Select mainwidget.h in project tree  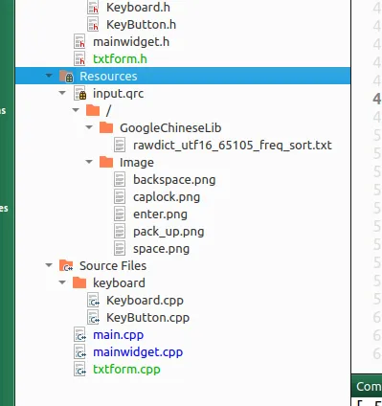(131, 42)
